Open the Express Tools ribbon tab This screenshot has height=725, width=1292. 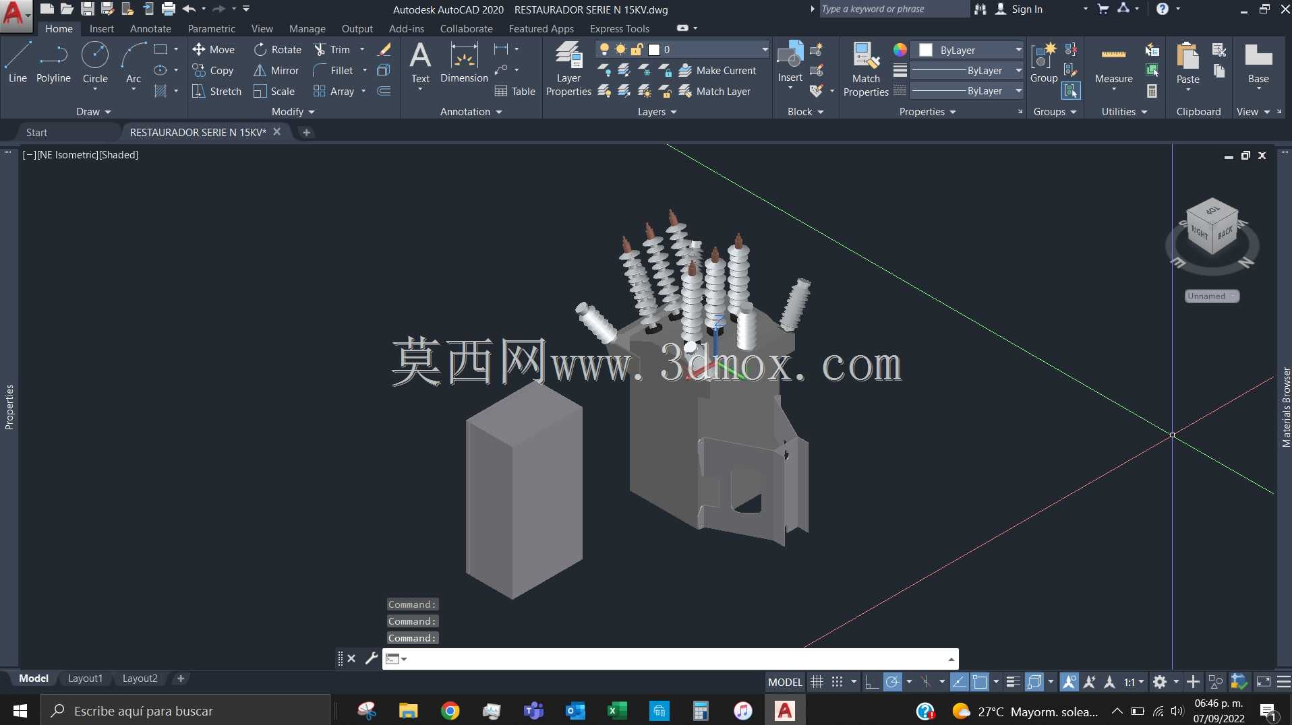point(620,28)
